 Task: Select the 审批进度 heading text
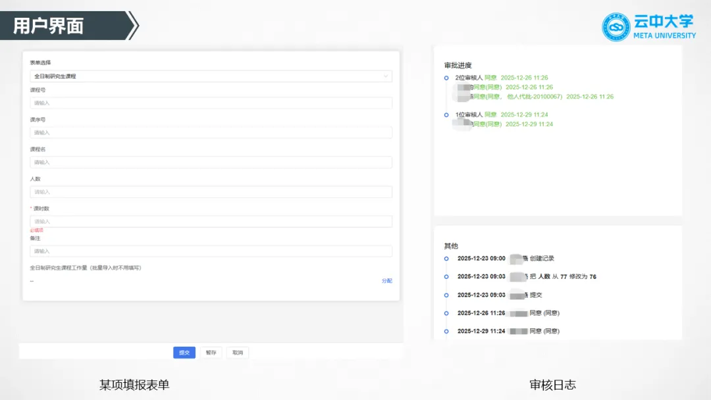tap(458, 65)
